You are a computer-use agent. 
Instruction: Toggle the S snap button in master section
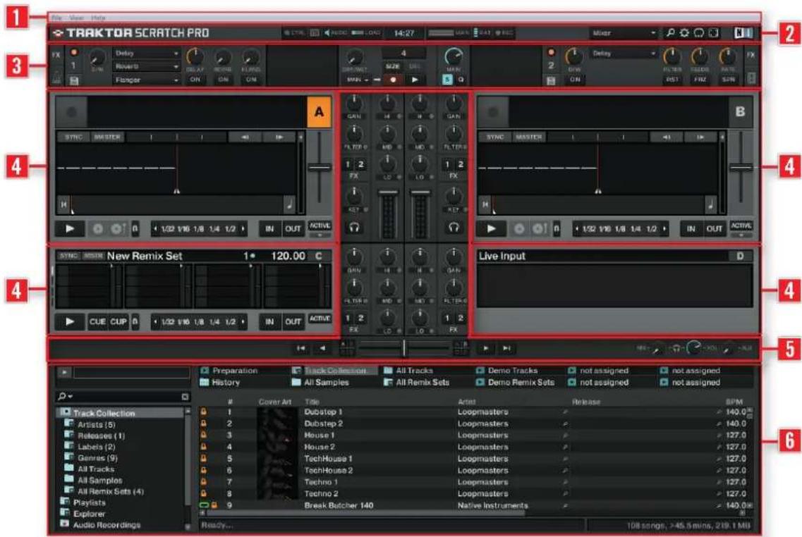(x=447, y=80)
